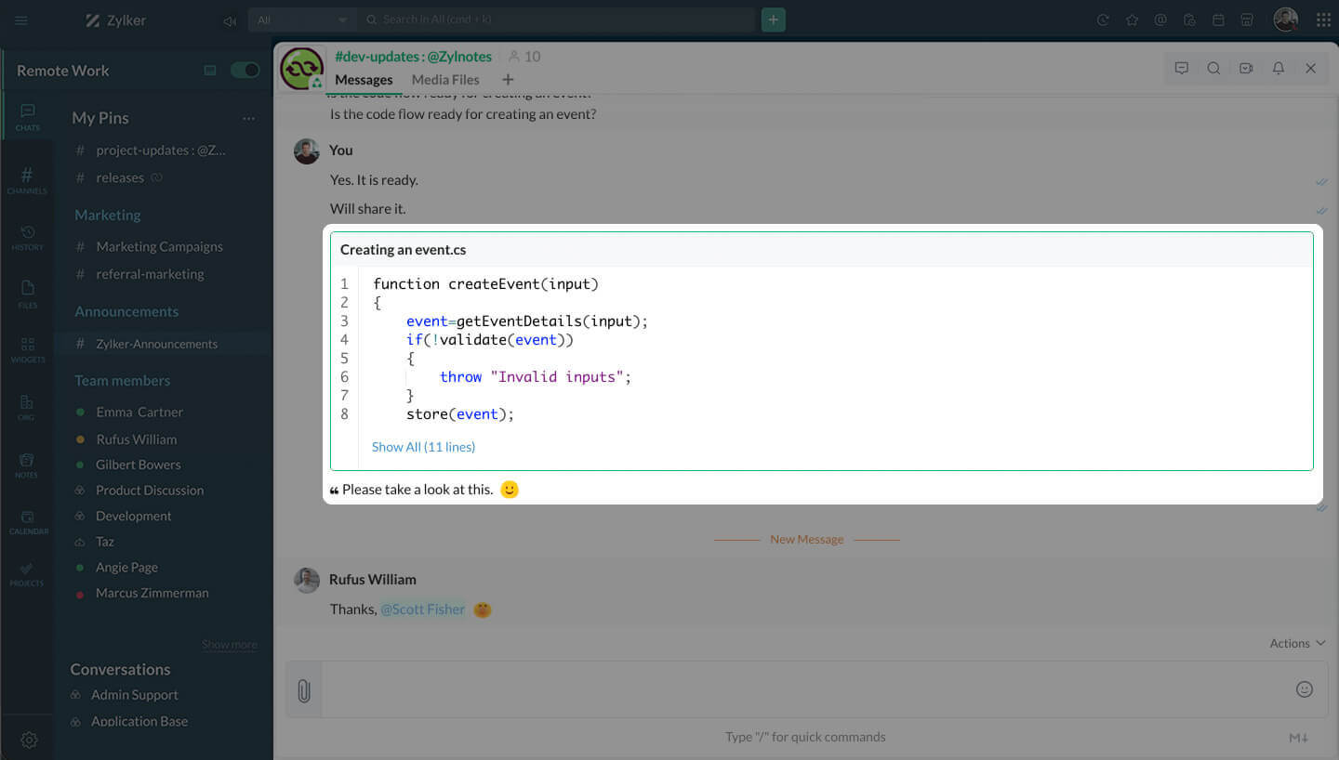Open the calendar icon in top bar
Screen dimensions: 1339x760
coord(1218,20)
